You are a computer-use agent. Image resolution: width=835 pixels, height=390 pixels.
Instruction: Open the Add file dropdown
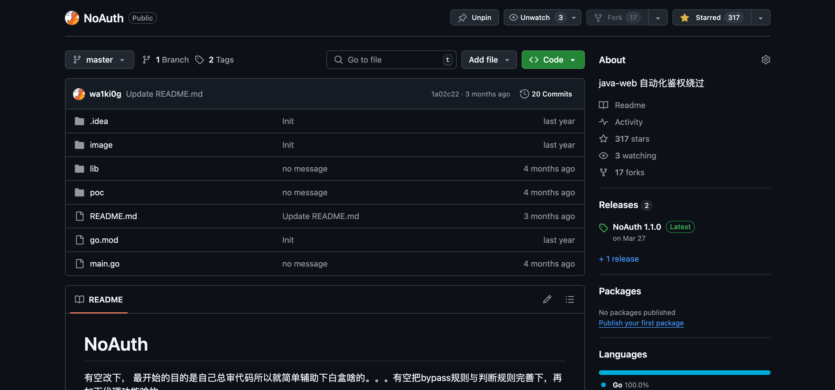pyautogui.click(x=489, y=60)
